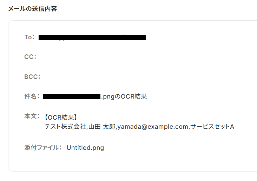Select the 本文: body label
257x181 pixels.
click(x=32, y=116)
